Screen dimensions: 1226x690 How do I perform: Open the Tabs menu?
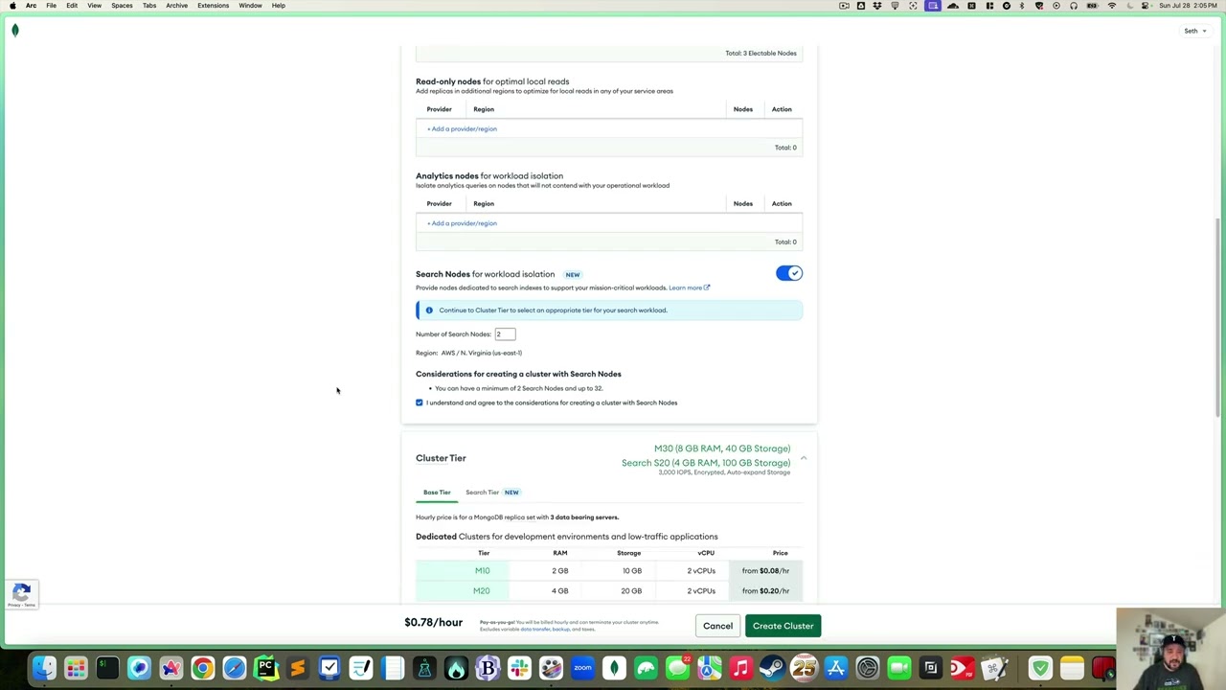pyautogui.click(x=149, y=6)
